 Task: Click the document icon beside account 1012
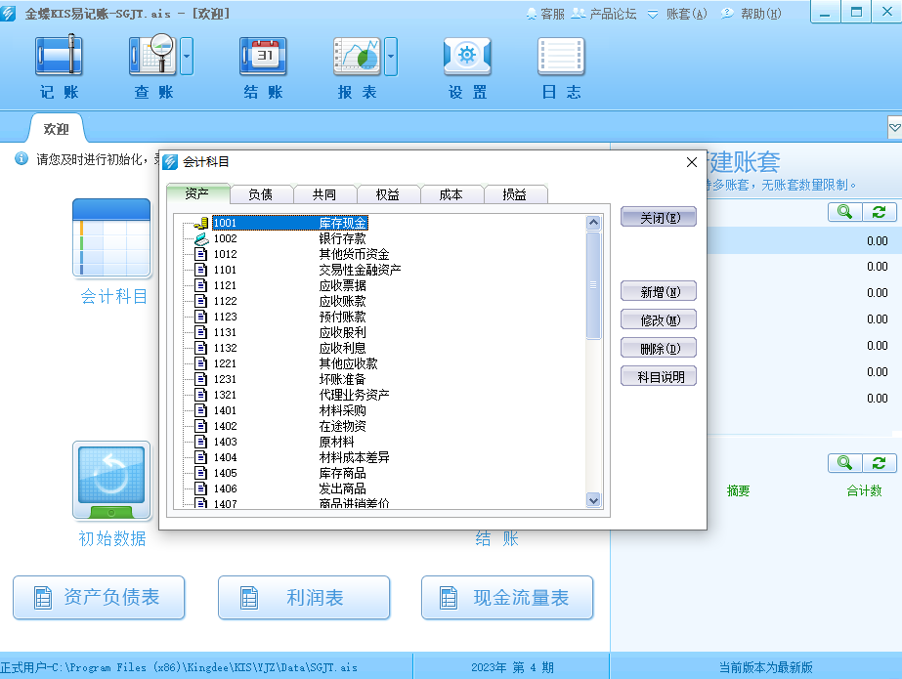(200, 254)
